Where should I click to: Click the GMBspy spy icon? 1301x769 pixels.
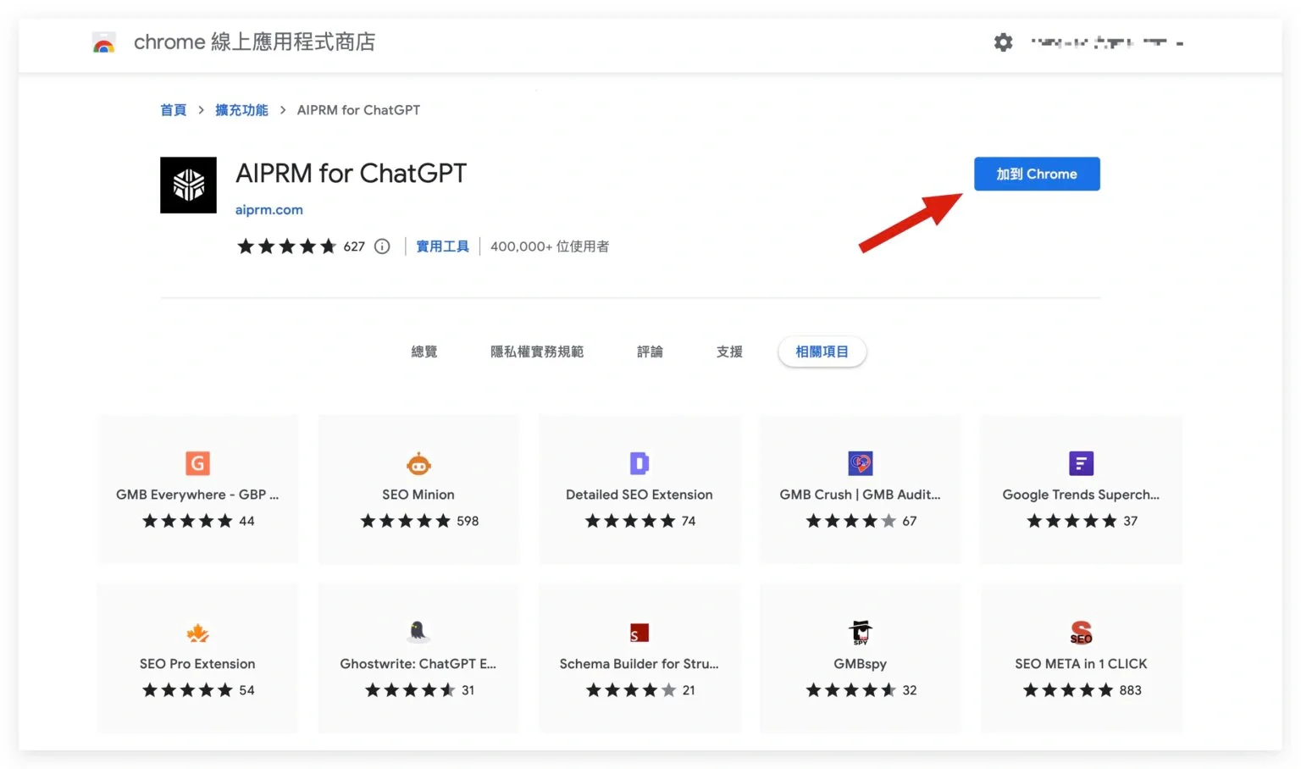click(861, 633)
